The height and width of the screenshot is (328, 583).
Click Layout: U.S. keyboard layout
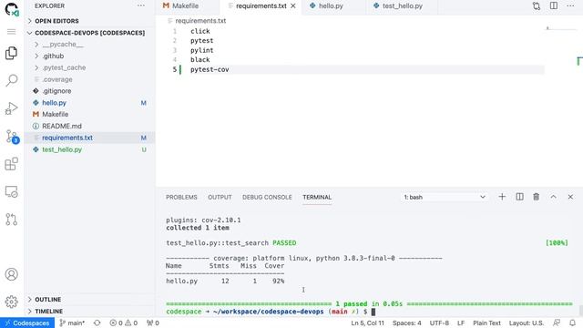[527, 323]
